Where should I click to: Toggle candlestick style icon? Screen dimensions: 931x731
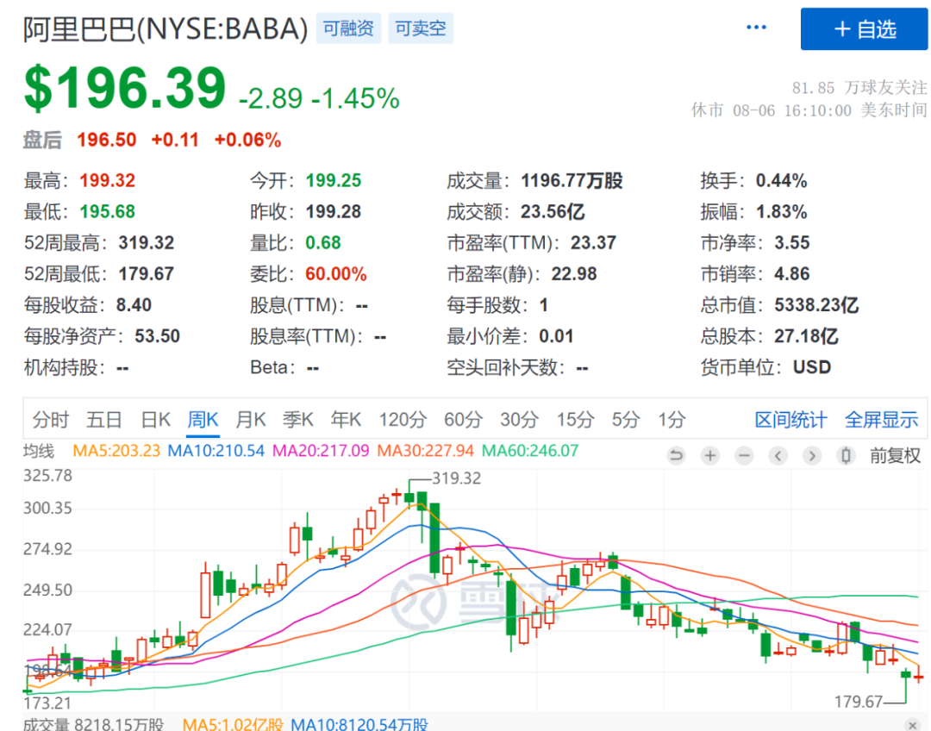point(847,455)
